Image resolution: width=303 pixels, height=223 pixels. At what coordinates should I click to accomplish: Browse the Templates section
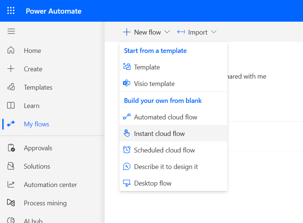click(x=38, y=87)
